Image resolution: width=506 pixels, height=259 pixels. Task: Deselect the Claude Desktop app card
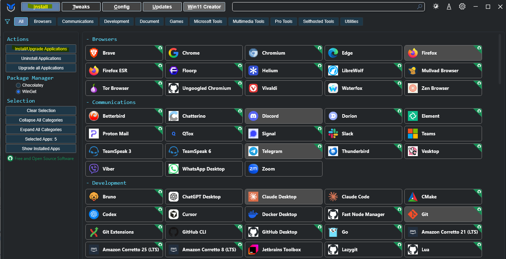pyautogui.click(x=284, y=197)
